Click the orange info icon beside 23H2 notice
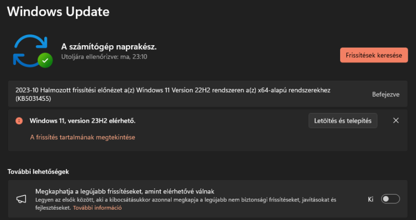The width and height of the screenshot is (416, 220). click(x=19, y=121)
